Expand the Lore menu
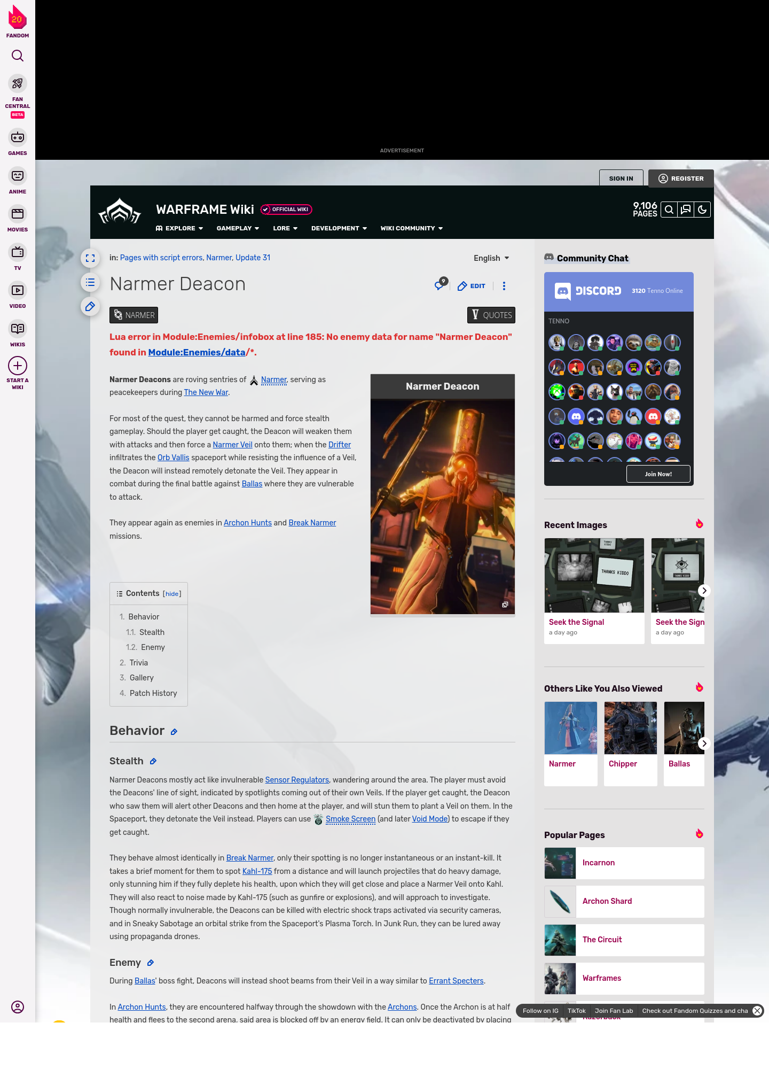 point(285,228)
